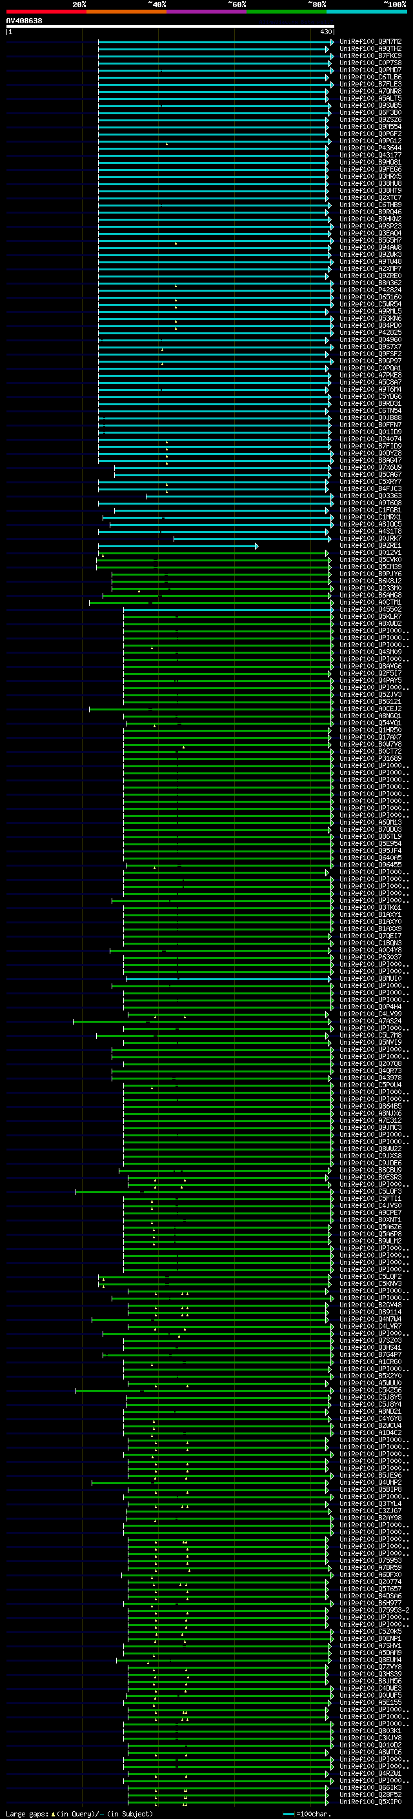This screenshot has width=413, height=1819.
Task: Click the red identity color scale segment
Action: pyautogui.click(x=46, y=12)
